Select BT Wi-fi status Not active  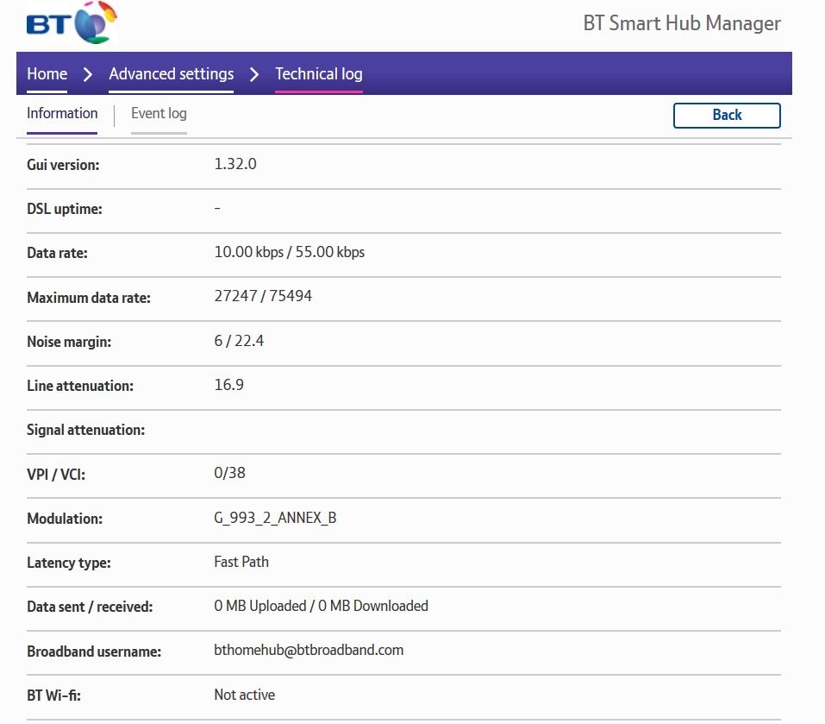245,695
